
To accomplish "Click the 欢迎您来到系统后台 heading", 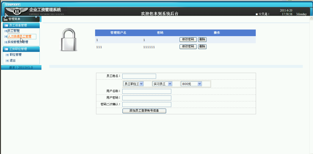I will click(x=160, y=14).
